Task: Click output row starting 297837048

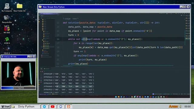Action: pos(69,80)
